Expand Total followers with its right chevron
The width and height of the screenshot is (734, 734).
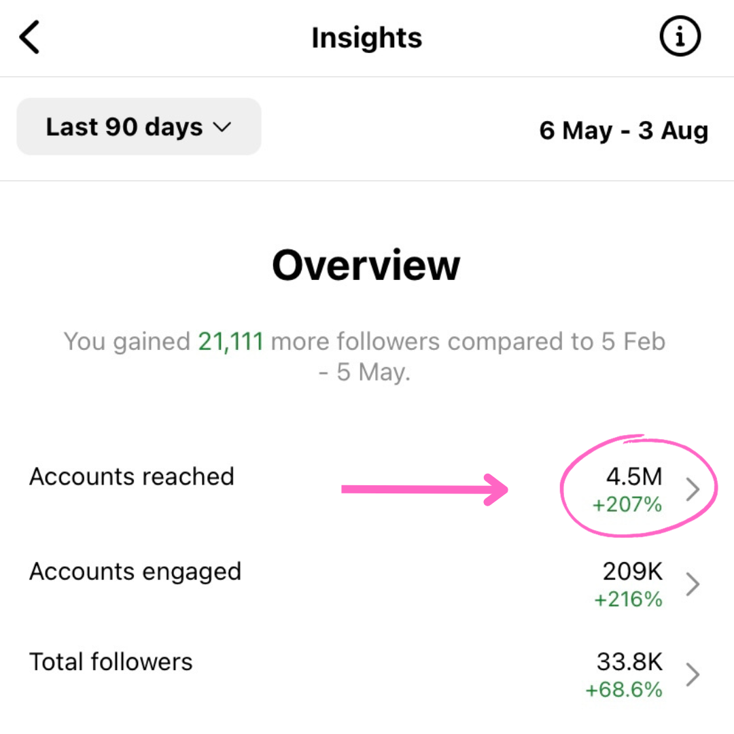[x=693, y=674]
